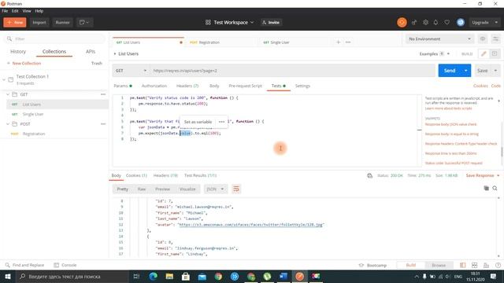
Task: Search the response body magnifier icon
Action: point(495,189)
